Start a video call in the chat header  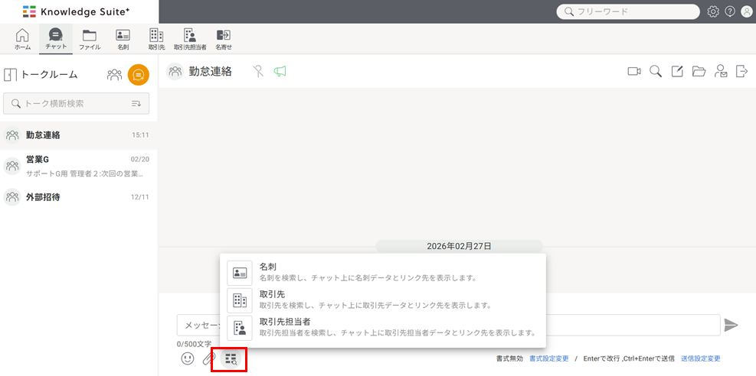coord(633,72)
